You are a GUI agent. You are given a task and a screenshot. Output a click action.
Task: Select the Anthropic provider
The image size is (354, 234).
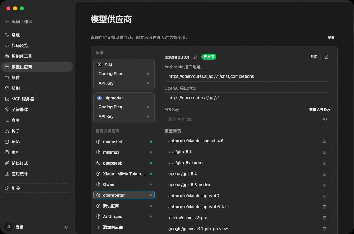coord(124,216)
